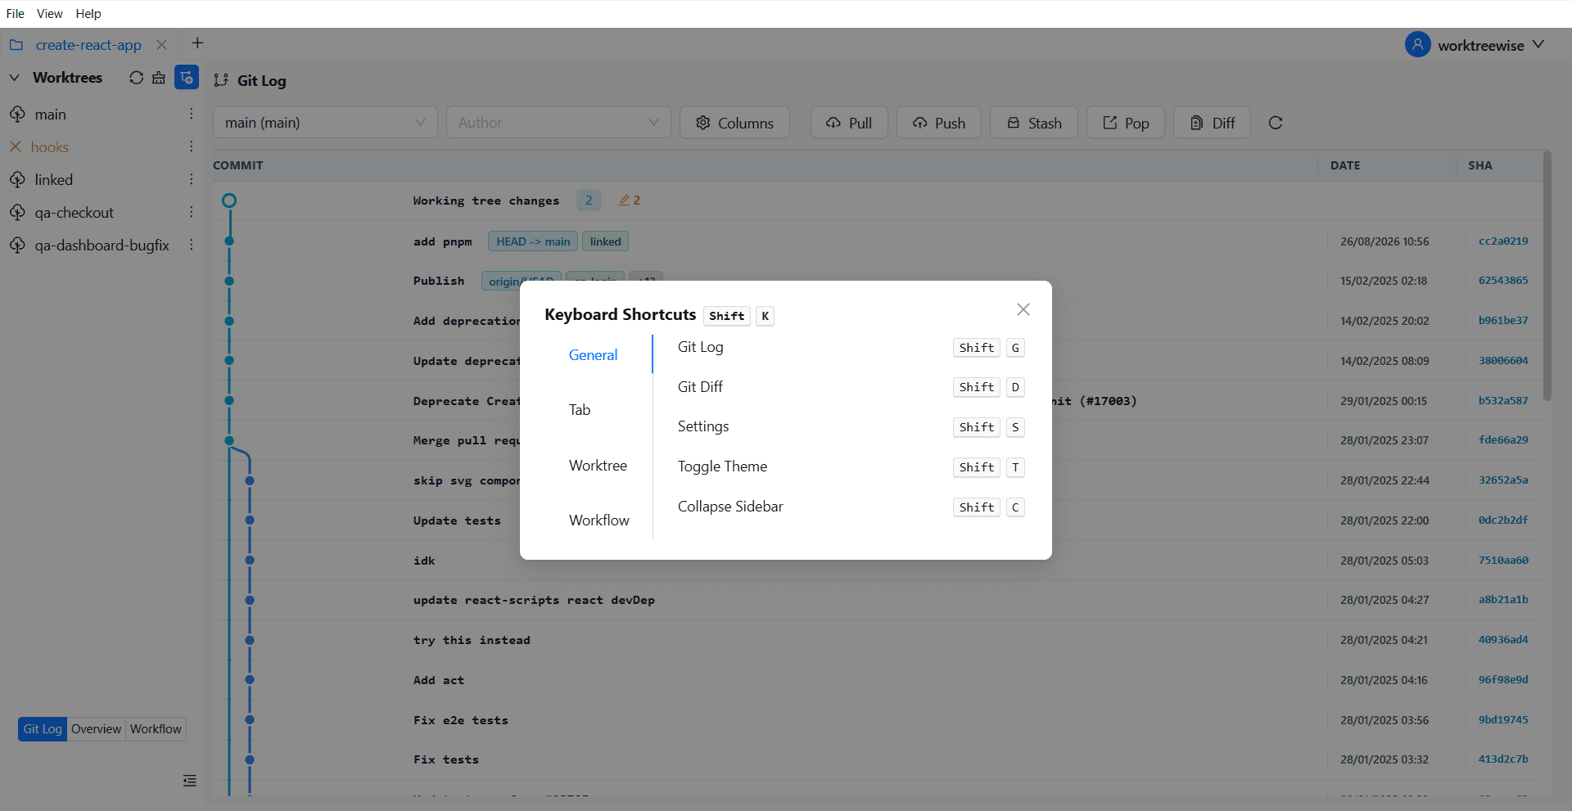Open more options for hooks worktree

pos(192,146)
